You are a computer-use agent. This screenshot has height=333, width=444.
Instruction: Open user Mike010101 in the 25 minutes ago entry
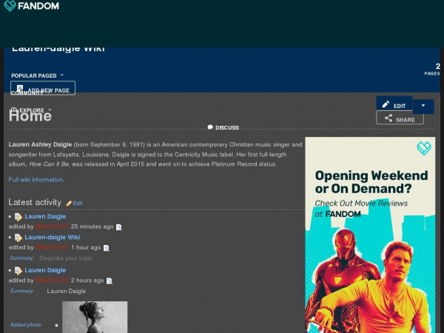[52, 226]
